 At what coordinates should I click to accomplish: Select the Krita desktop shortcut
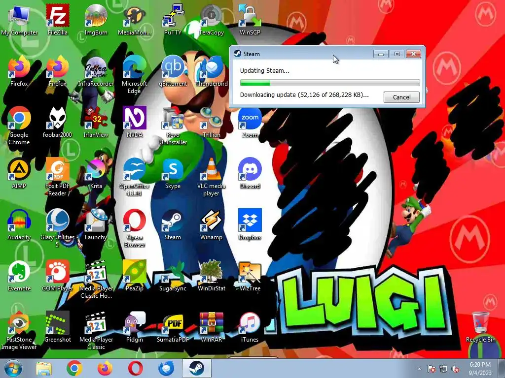[x=96, y=173]
